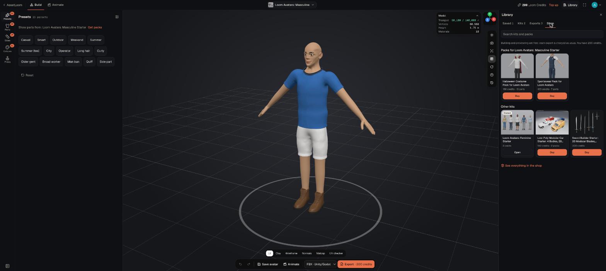Click Save avatar in bottom toolbar

point(268,264)
